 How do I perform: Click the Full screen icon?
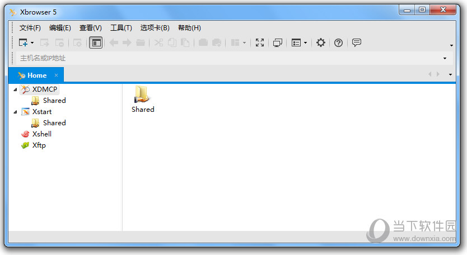(x=260, y=42)
